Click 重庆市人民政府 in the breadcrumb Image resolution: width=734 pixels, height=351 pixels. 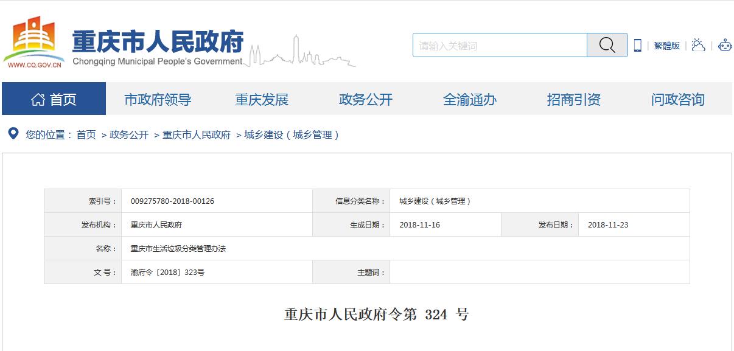pos(196,135)
